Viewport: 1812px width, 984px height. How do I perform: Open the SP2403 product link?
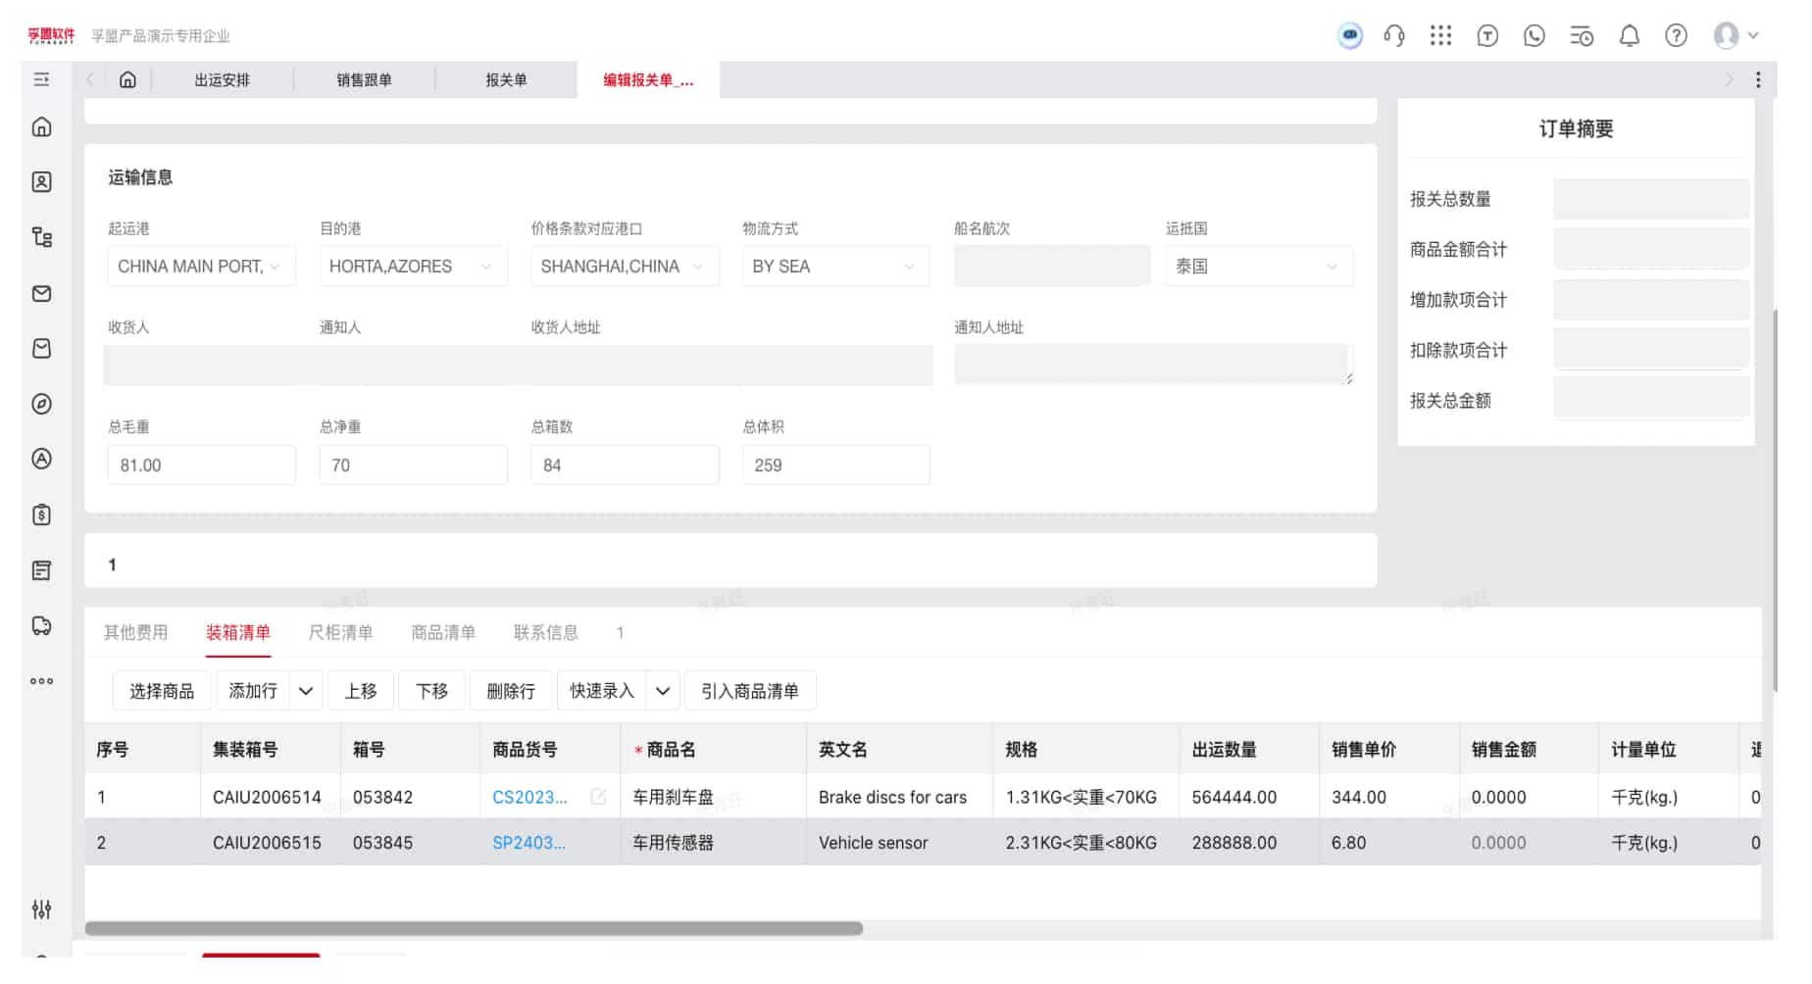[529, 842]
